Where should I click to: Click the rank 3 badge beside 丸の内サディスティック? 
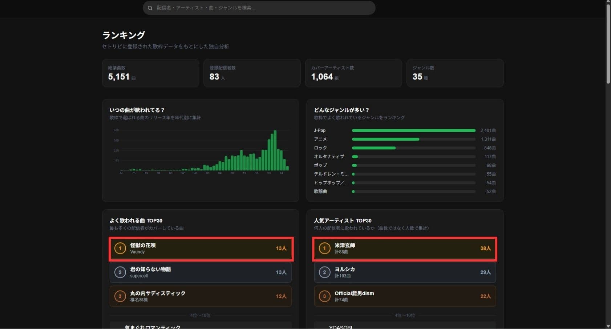point(120,296)
